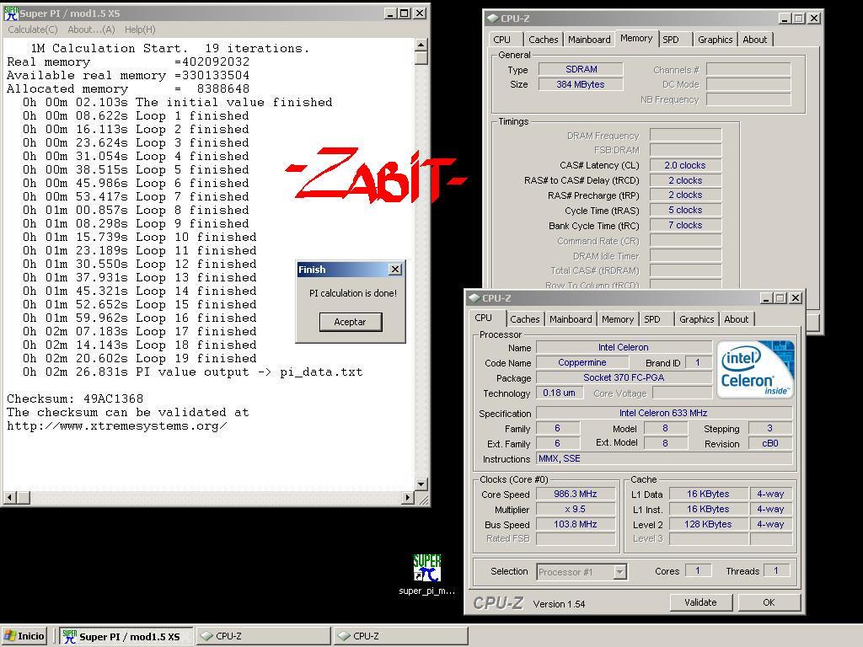
Task: Open the Help(H) menu
Action: 140,29
